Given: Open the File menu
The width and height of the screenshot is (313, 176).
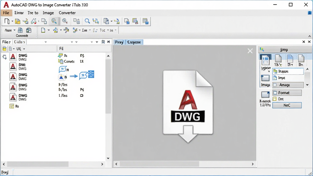Looking at the screenshot, I should coord(6,13).
